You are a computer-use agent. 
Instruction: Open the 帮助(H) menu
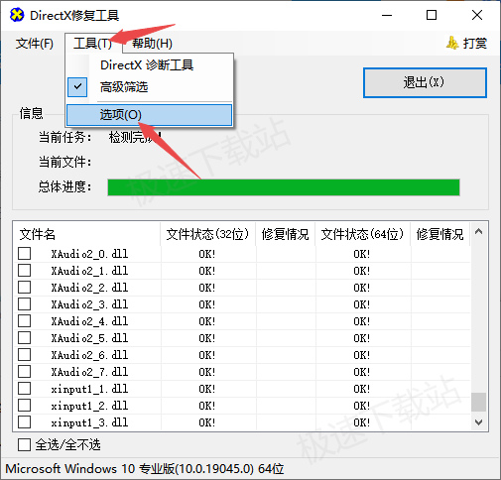152,44
